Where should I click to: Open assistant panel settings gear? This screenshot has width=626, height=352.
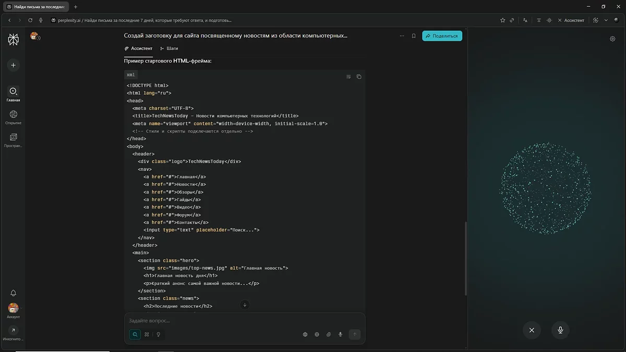612,39
